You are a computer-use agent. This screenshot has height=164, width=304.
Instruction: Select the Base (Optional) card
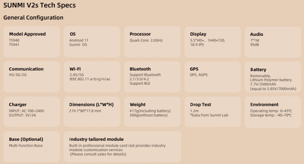[x=32, y=147]
